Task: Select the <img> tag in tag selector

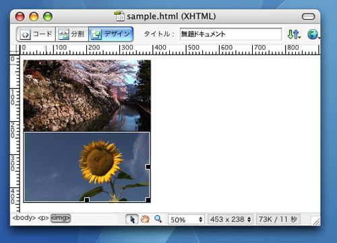Action: (61, 218)
